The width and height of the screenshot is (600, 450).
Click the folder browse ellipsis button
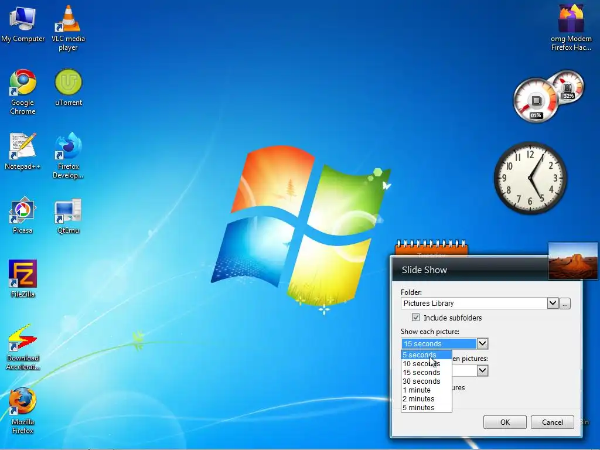pos(565,304)
